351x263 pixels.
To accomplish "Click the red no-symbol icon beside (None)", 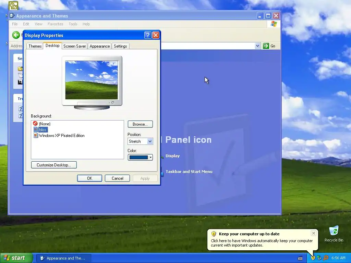I will click(35, 123).
